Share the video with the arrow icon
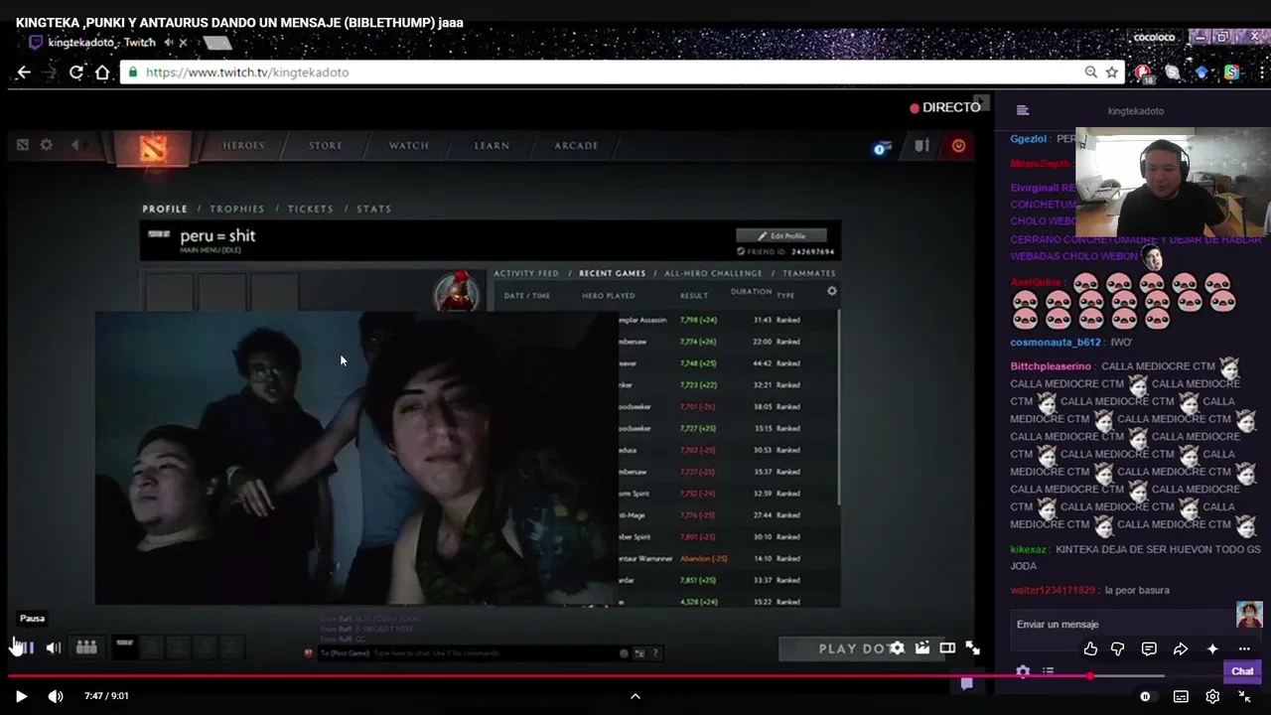Viewport: 1271px width, 715px height. tap(1181, 648)
